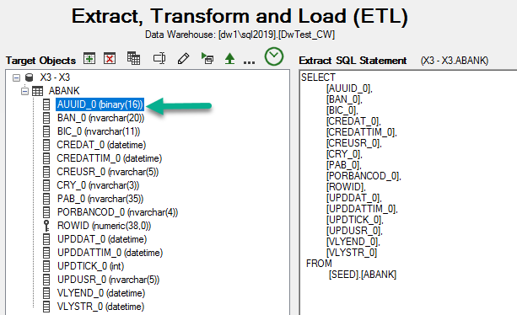Click the add table icon with green plus
Screen dimensions: 517x315
[x=89, y=59]
